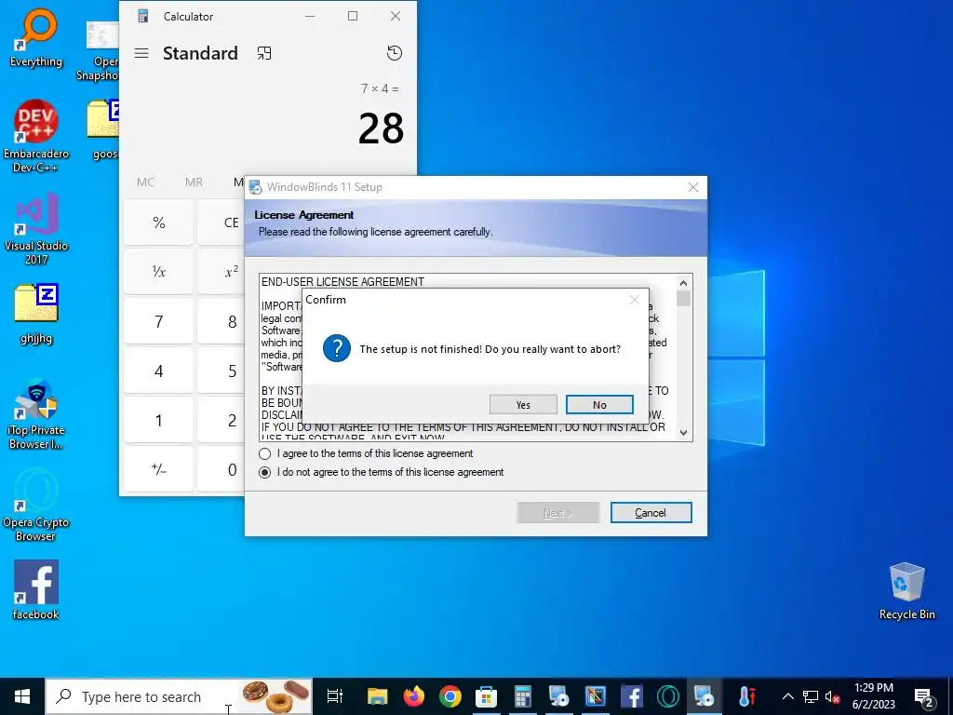The height and width of the screenshot is (715, 953).
Task: Open Facebook app from taskbar
Action: click(632, 696)
